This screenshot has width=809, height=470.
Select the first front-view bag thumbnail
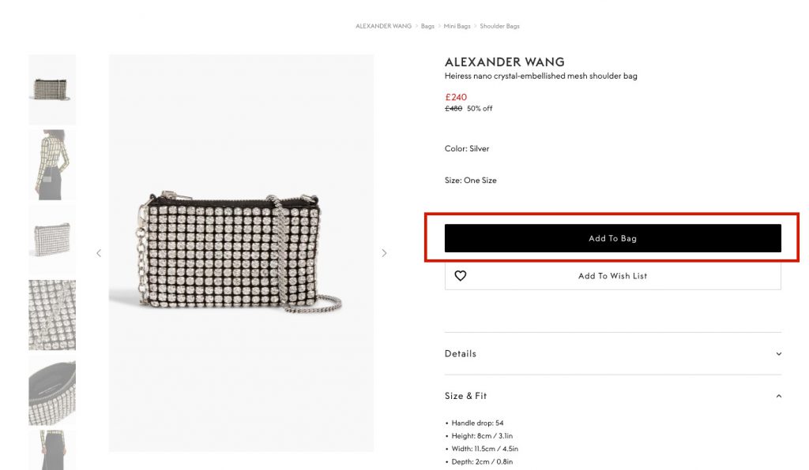tap(52, 89)
